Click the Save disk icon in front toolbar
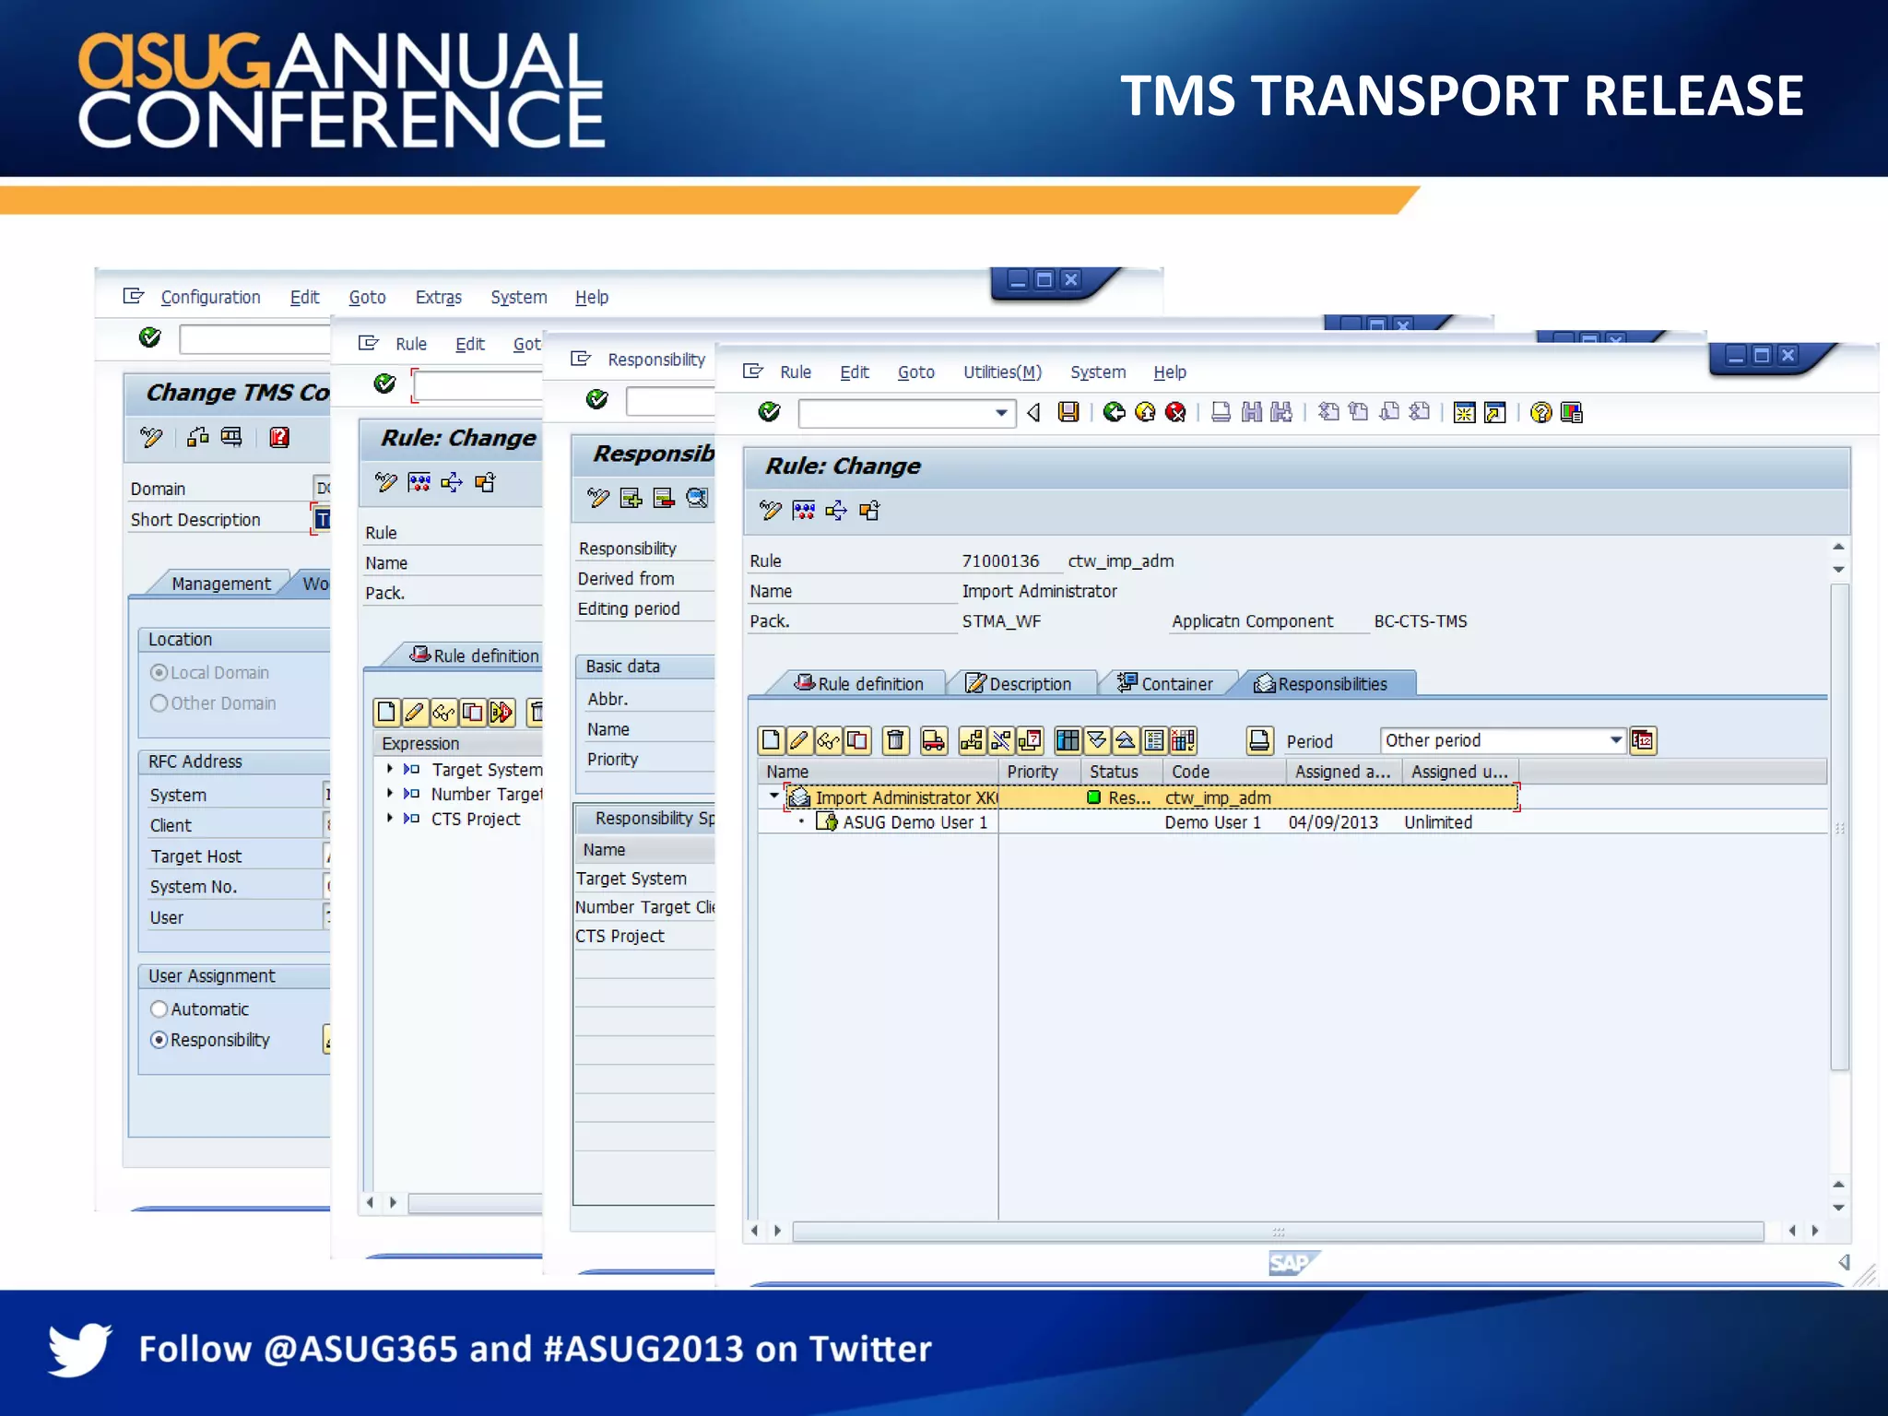This screenshot has width=1888, height=1416. click(x=1068, y=412)
